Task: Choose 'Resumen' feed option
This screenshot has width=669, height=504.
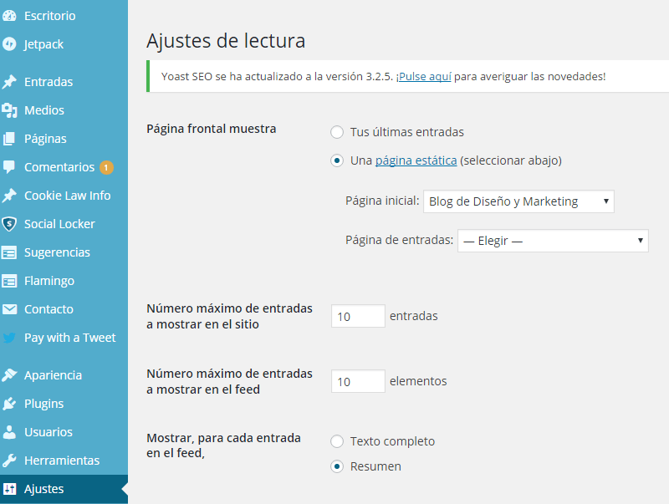Action: pyautogui.click(x=337, y=466)
